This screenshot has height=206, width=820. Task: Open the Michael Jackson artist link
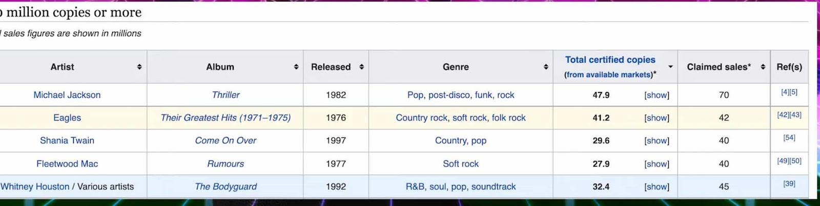pyautogui.click(x=67, y=95)
